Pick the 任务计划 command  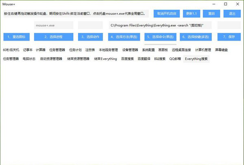pyautogui.click(x=75, y=50)
